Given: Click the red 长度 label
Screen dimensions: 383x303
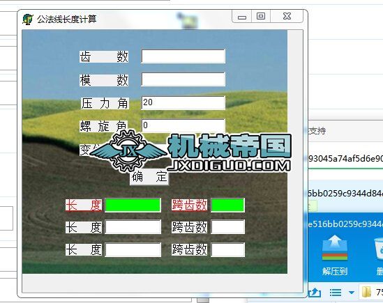Looking at the screenshot, I should pos(84,205).
